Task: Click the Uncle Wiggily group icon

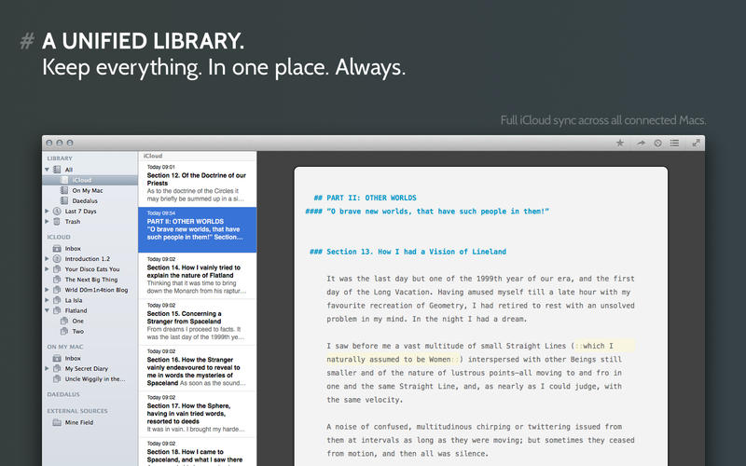Action: tap(57, 379)
